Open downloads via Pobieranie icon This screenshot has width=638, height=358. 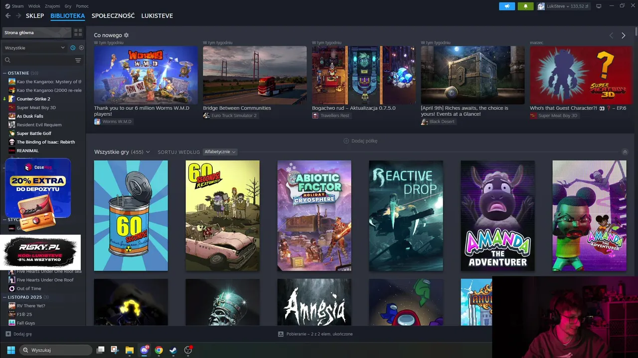click(x=281, y=334)
